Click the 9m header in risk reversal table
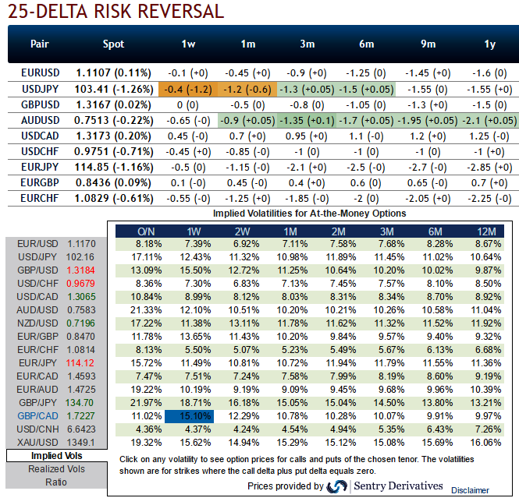Screen dimensions: 519x498 tap(428, 44)
